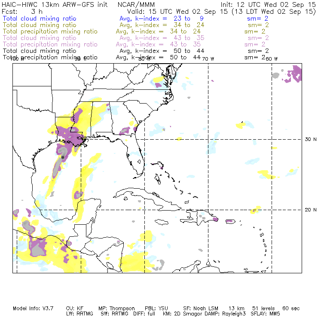Click the "NCAR/MMM" header label
The width and height of the screenshot is (318, 318).
tap(136, 4)
